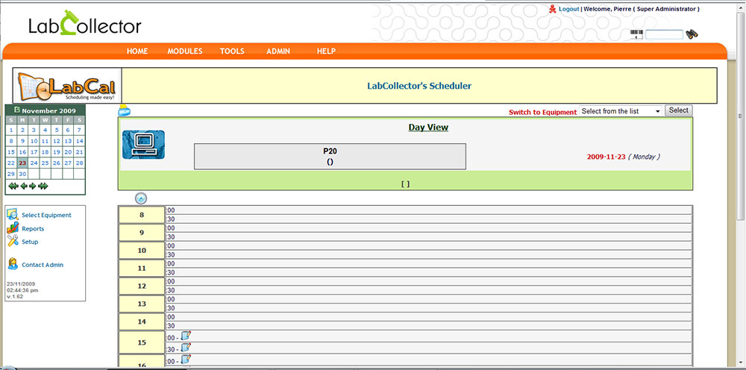Viewport: 746px width, 370px height.
Task: Open the Reports link
Action: pos(33,229)
